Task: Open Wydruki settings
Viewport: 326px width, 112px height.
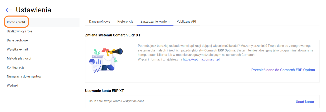Action: tap(12, 85)
